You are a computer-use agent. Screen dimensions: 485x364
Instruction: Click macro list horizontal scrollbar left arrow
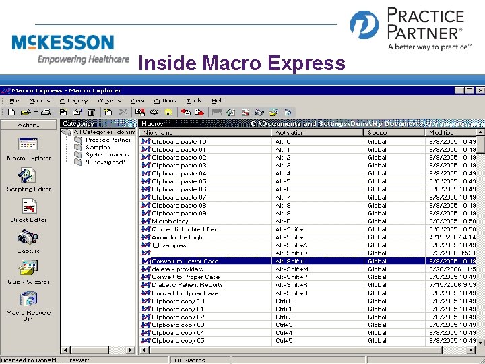[x=144, y=350]
